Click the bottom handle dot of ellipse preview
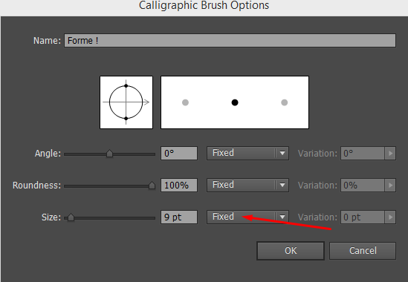 pyautogui.click(x=126, y=119)
